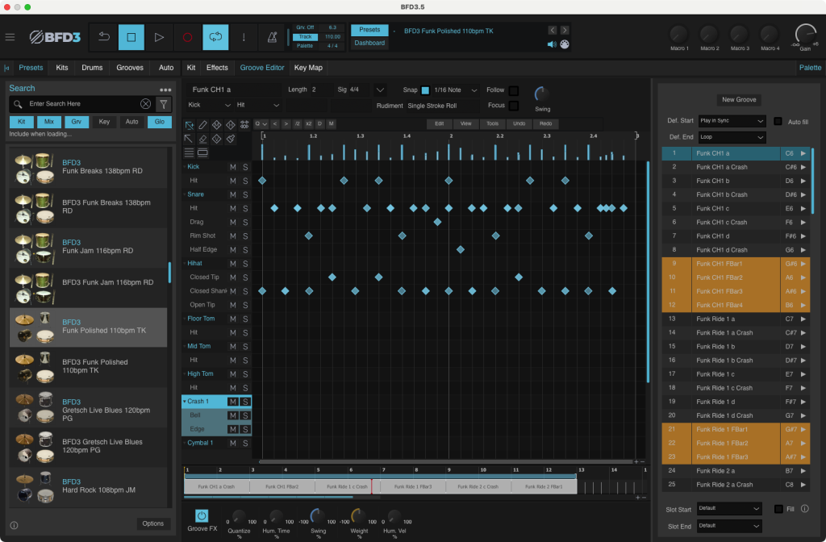The image size is (826, 542).
Task: Open the time signature dropdown arrow
Action: pyautogui.click(x=380, y=90)
